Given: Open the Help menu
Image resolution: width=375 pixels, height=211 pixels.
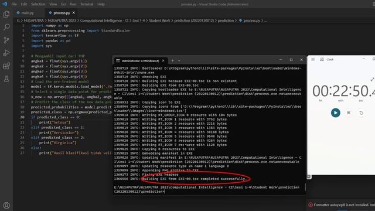Looking at the screenshot, I should [101, 4].
